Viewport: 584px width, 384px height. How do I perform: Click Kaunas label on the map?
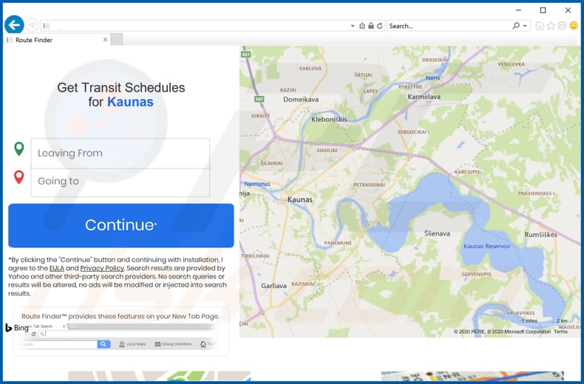[300, 200]
